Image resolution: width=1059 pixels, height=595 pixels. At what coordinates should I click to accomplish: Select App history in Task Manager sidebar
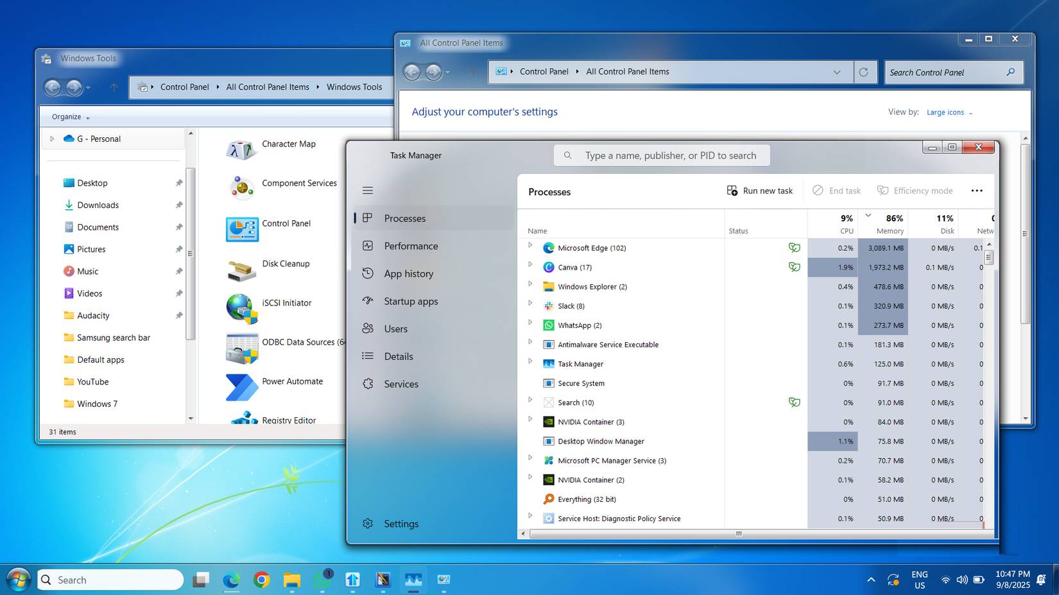pyautogui.click(x=408, y=273)
